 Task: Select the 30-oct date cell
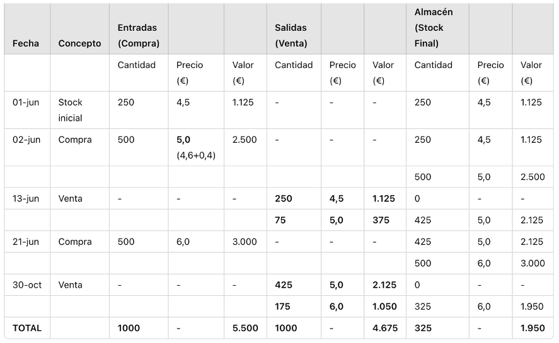[x=27, y=285]
